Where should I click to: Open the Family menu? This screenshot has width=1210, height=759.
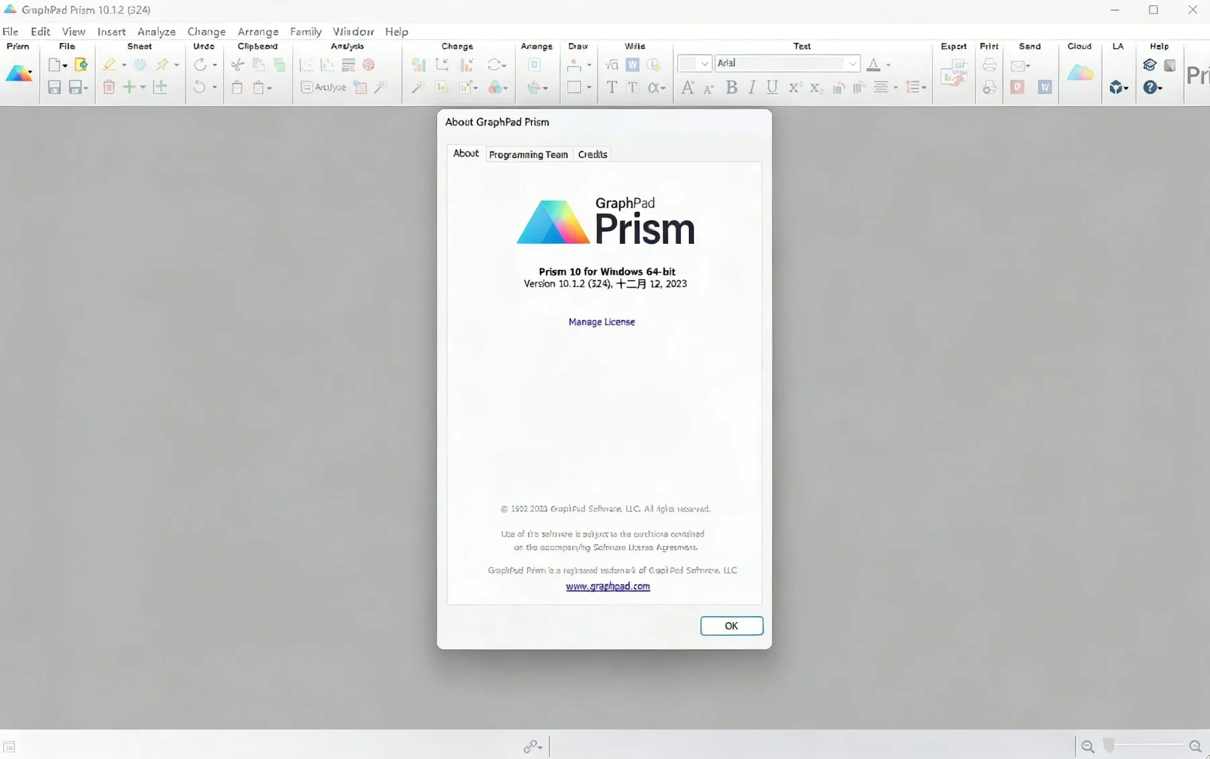(x=306, y=32)
